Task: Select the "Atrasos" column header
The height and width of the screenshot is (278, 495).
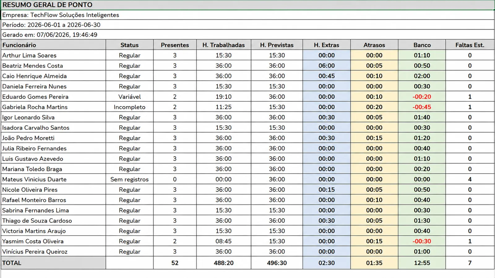Action: click(374, 45)
